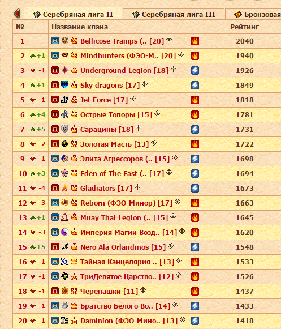
Task: Click the Название клана column header
Action: pyautogui.click(x=80, y=27)
